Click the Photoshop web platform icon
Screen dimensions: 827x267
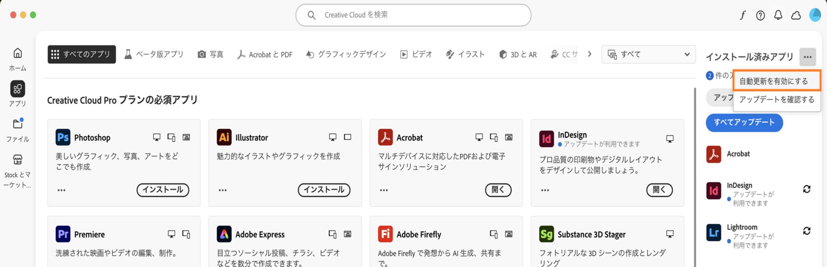click(187, 137)
